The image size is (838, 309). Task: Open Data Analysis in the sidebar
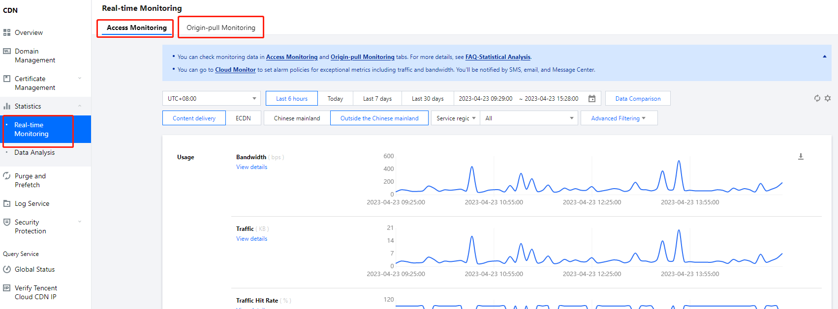coord(34,152)
